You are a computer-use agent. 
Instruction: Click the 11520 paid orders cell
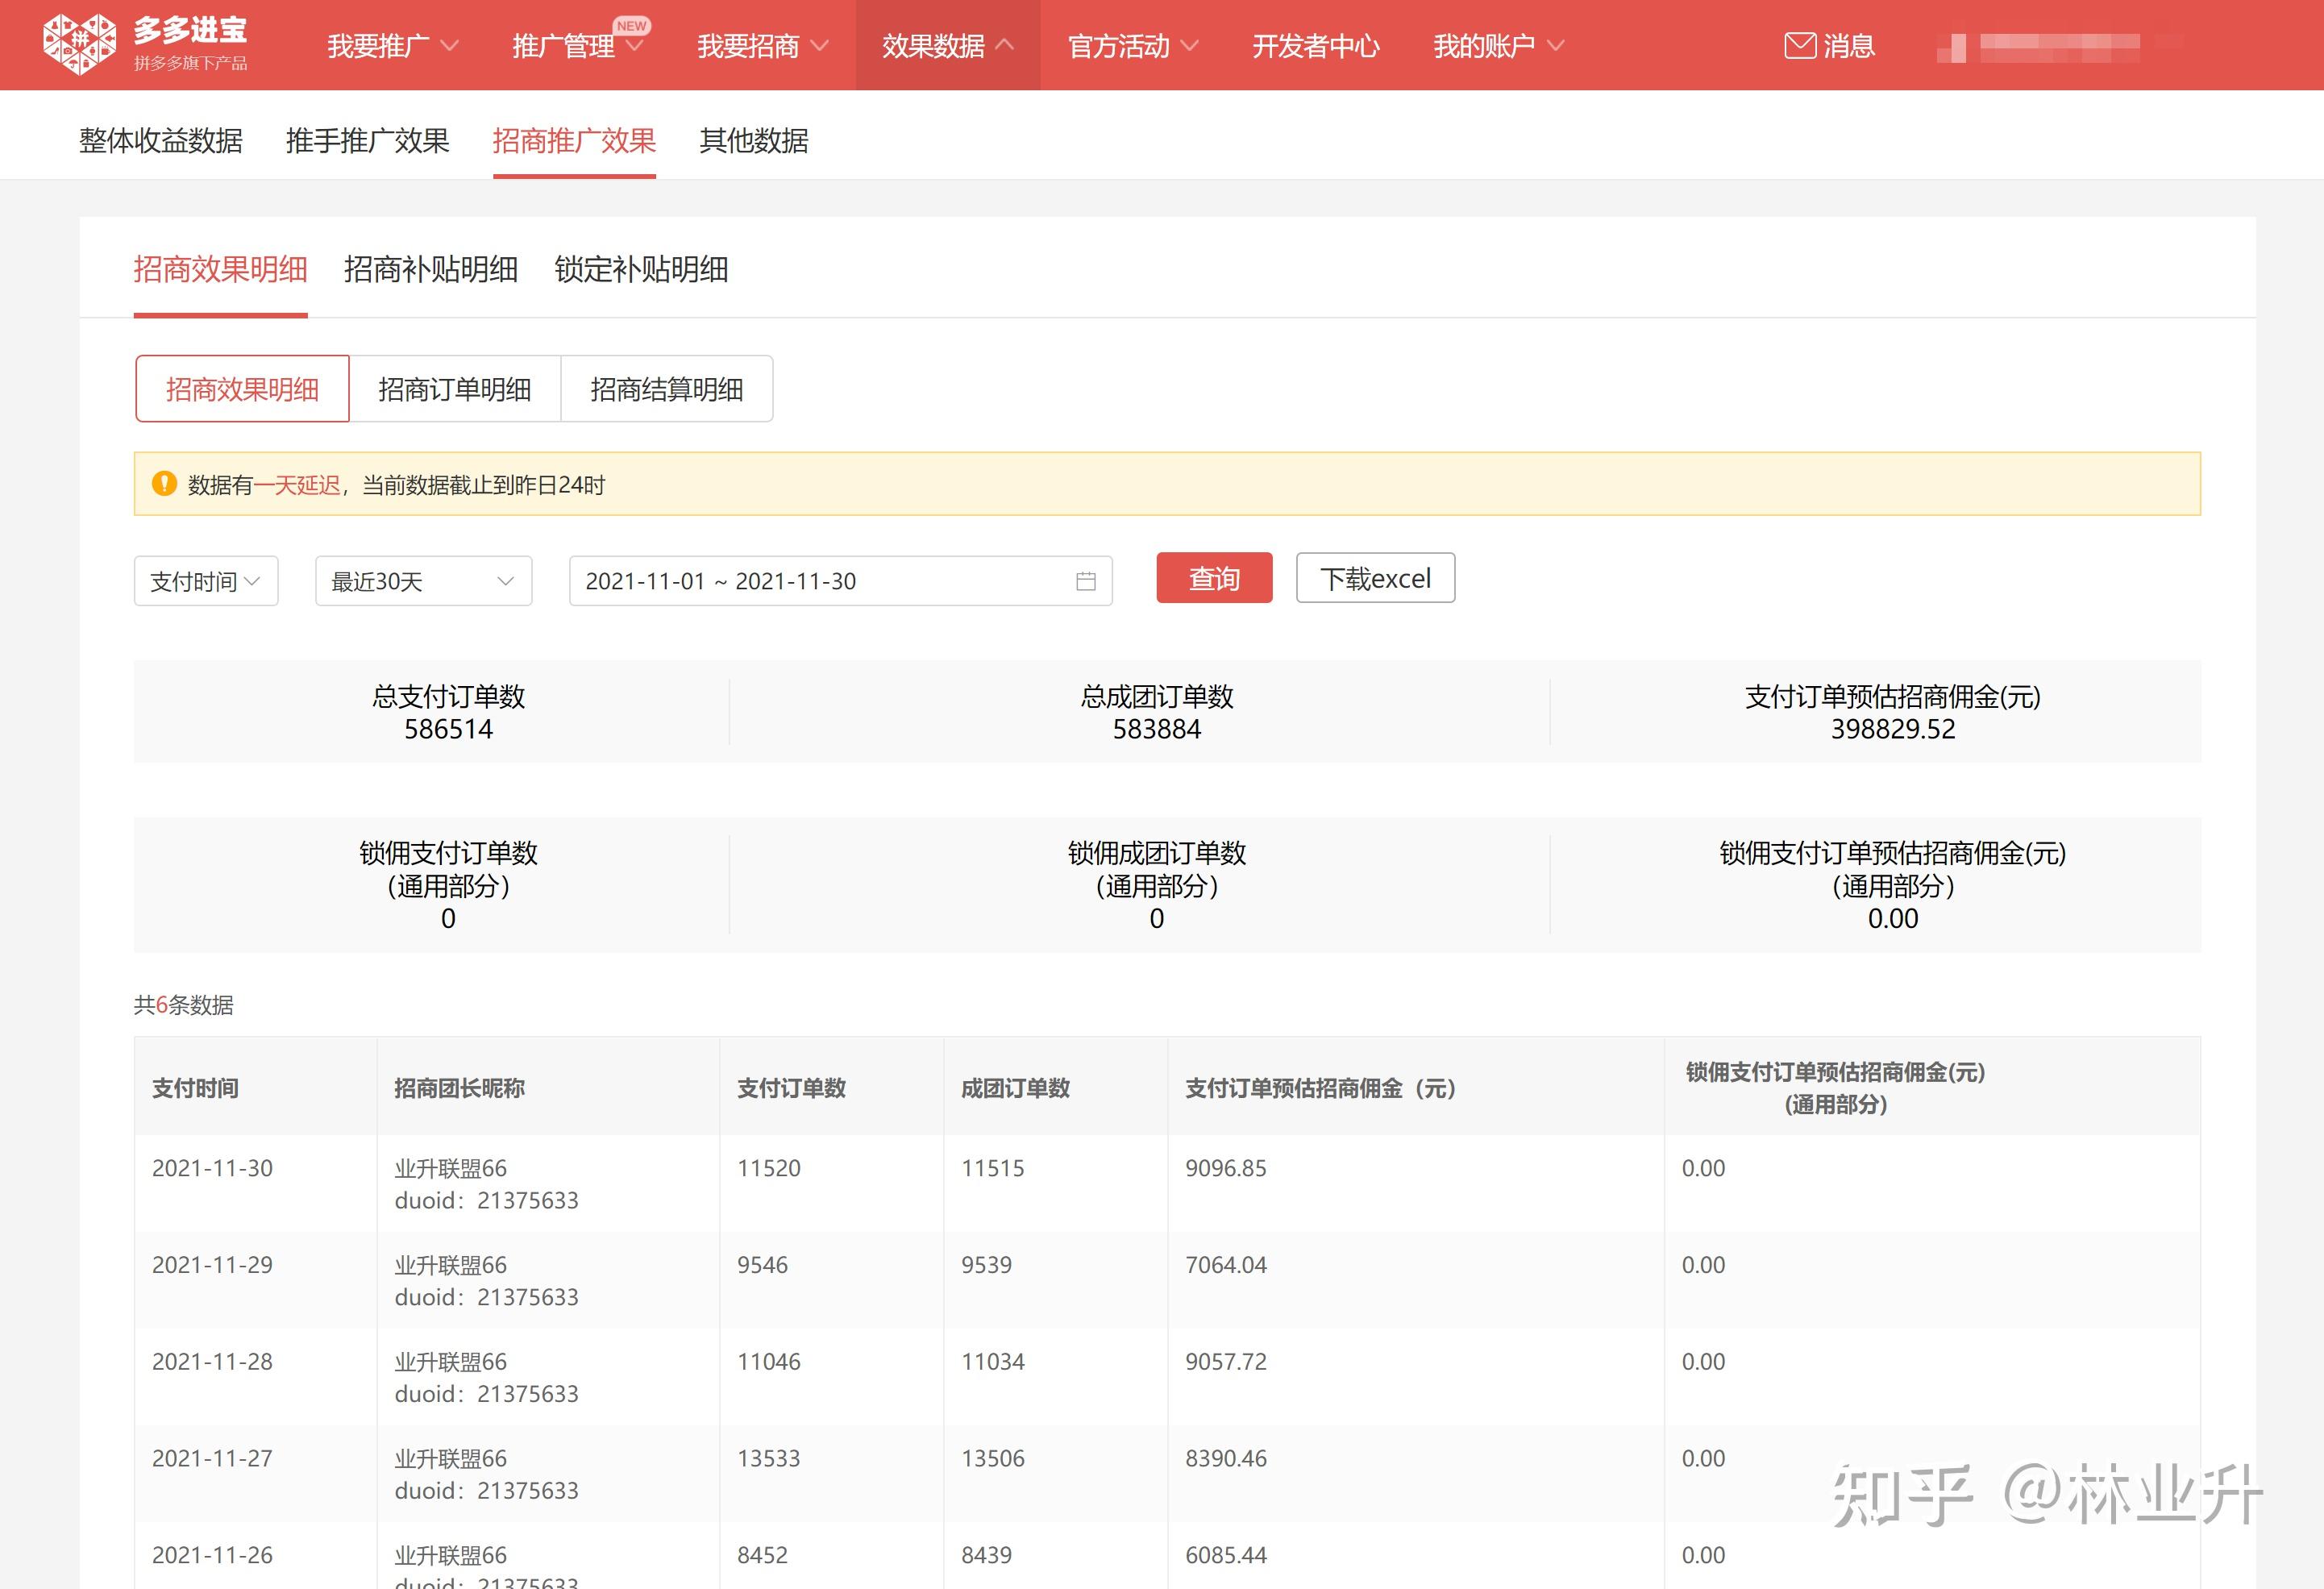[769, 1168]
